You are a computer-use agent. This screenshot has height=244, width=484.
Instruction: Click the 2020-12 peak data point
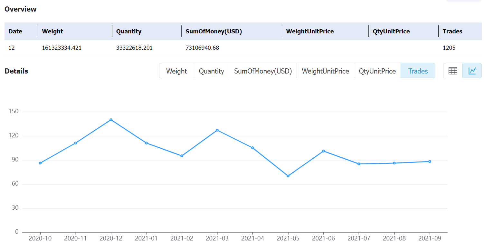(x=111, y=120)
